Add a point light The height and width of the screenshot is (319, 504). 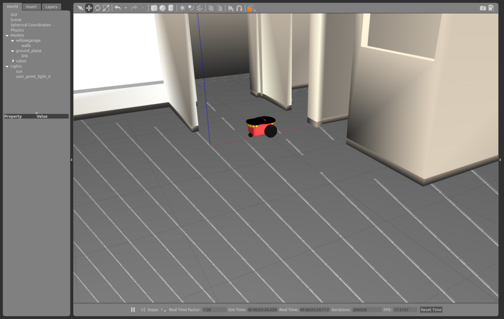(182, 8)
